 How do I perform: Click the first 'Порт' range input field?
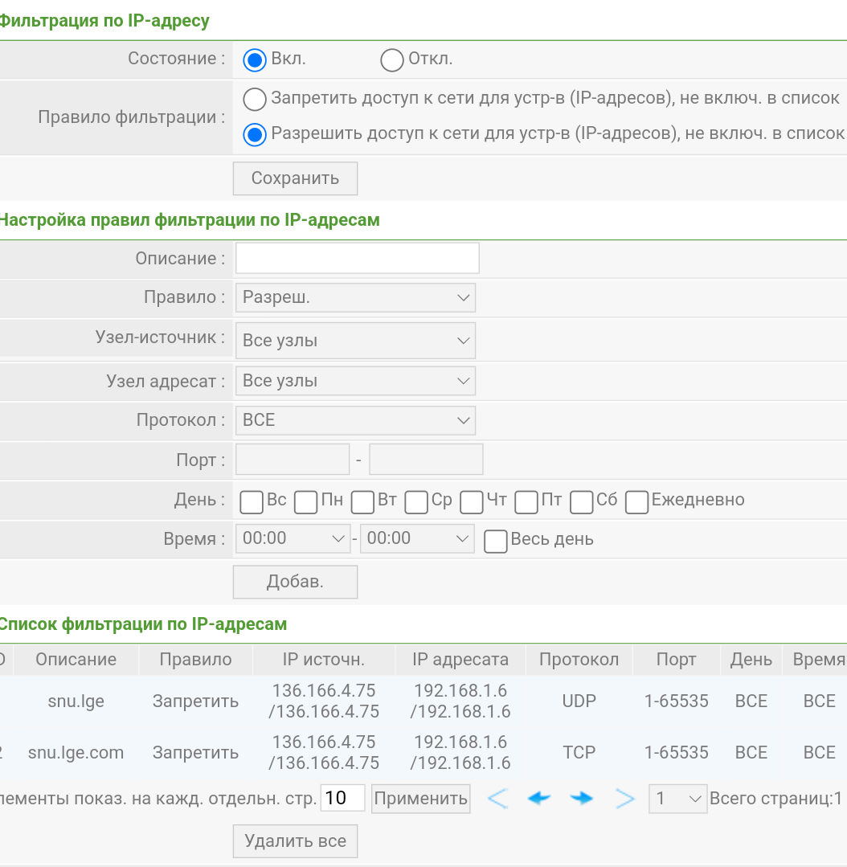[x=293, y=460]
